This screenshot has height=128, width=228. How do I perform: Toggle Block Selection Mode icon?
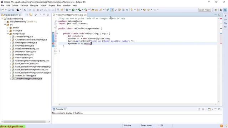click(x=123, y=10)
